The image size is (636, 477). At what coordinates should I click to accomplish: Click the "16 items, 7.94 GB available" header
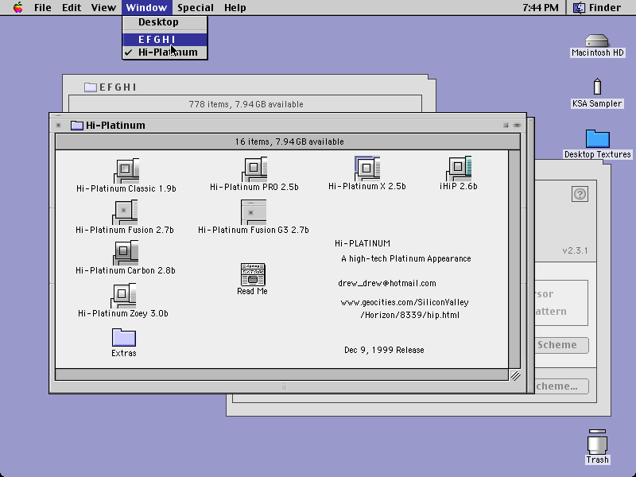click(x=288, y=142)
